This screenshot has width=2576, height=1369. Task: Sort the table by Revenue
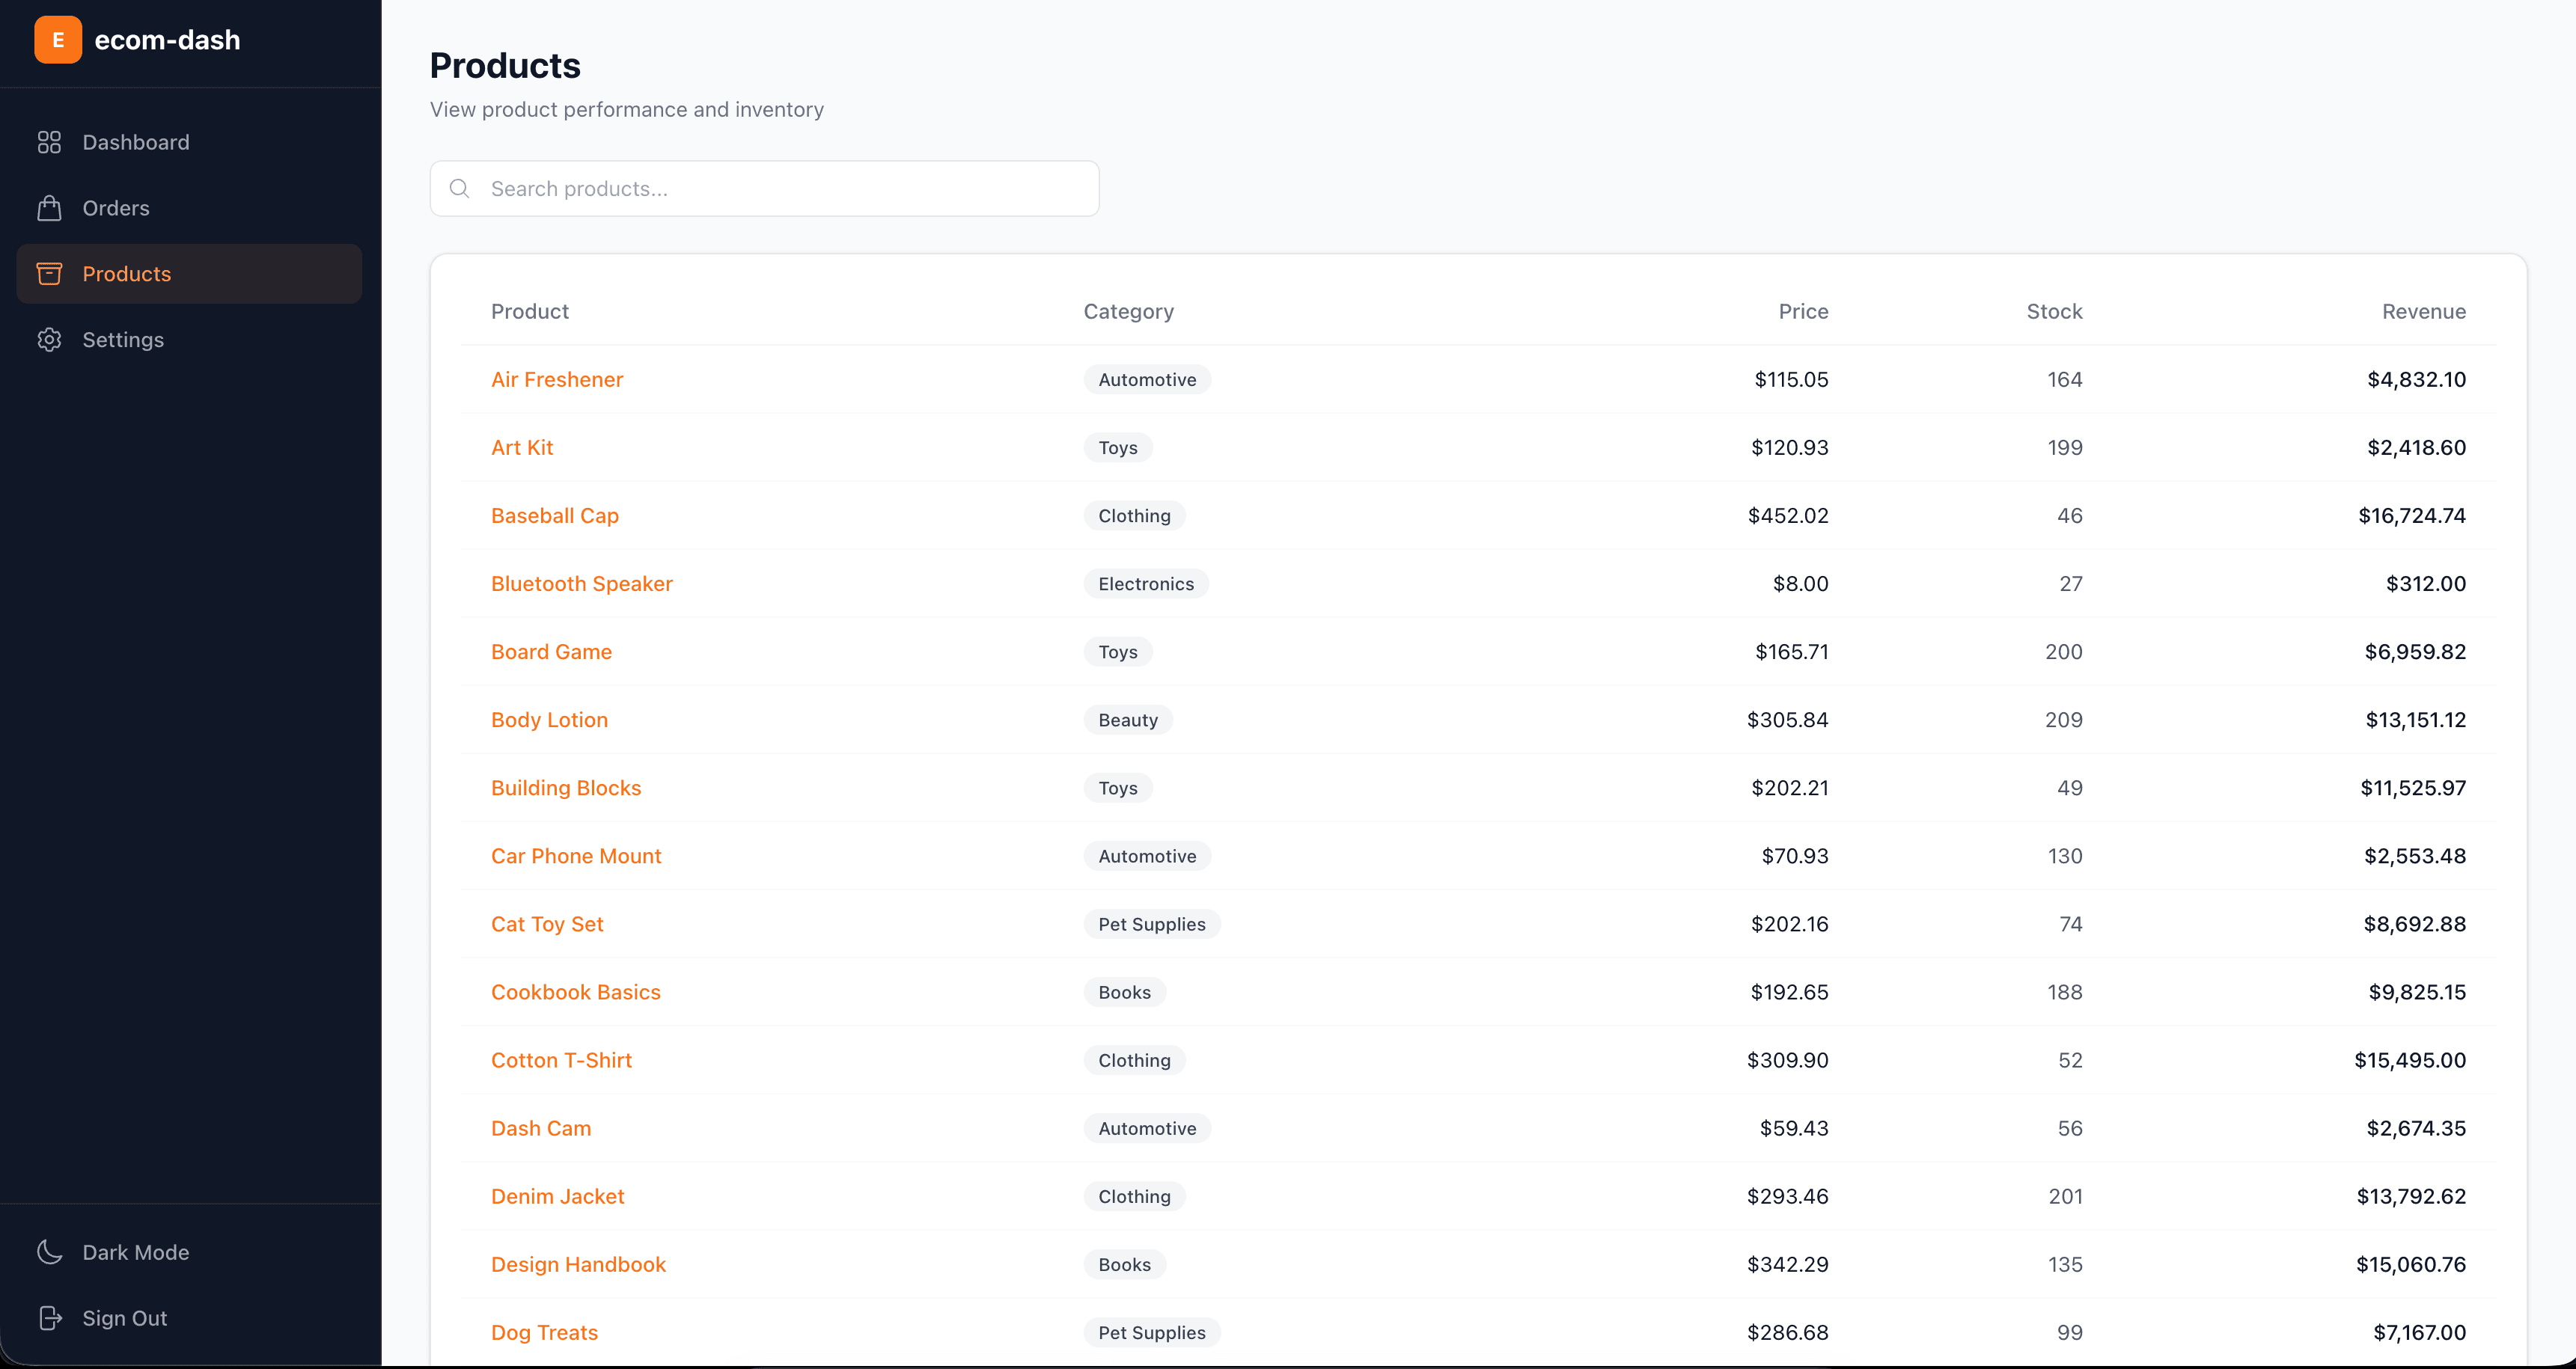pos(2423,310)
